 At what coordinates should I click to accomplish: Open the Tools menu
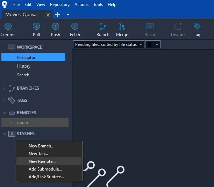(98, 5)
